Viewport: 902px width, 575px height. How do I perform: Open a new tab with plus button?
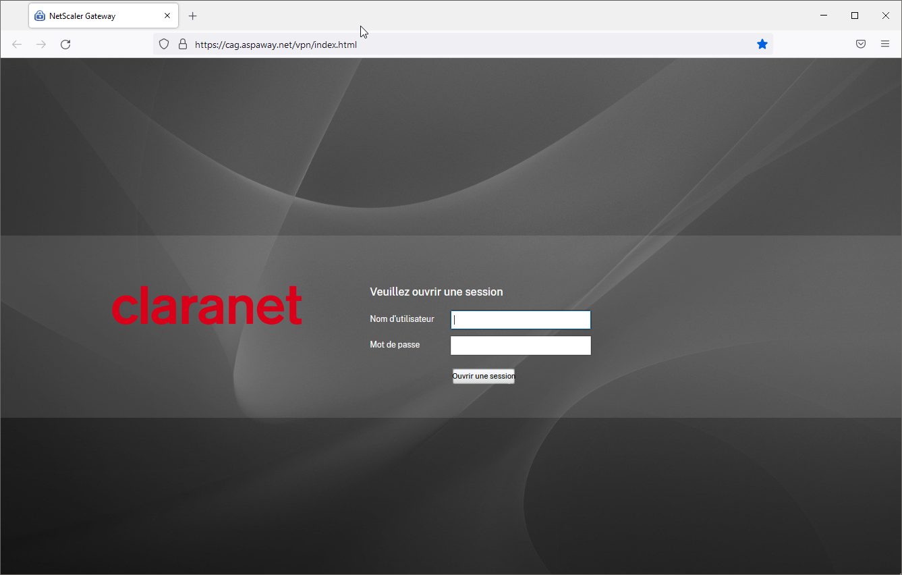(x=193, y=16)
